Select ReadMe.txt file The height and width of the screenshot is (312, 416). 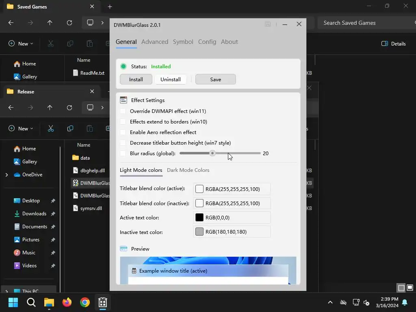89,73
